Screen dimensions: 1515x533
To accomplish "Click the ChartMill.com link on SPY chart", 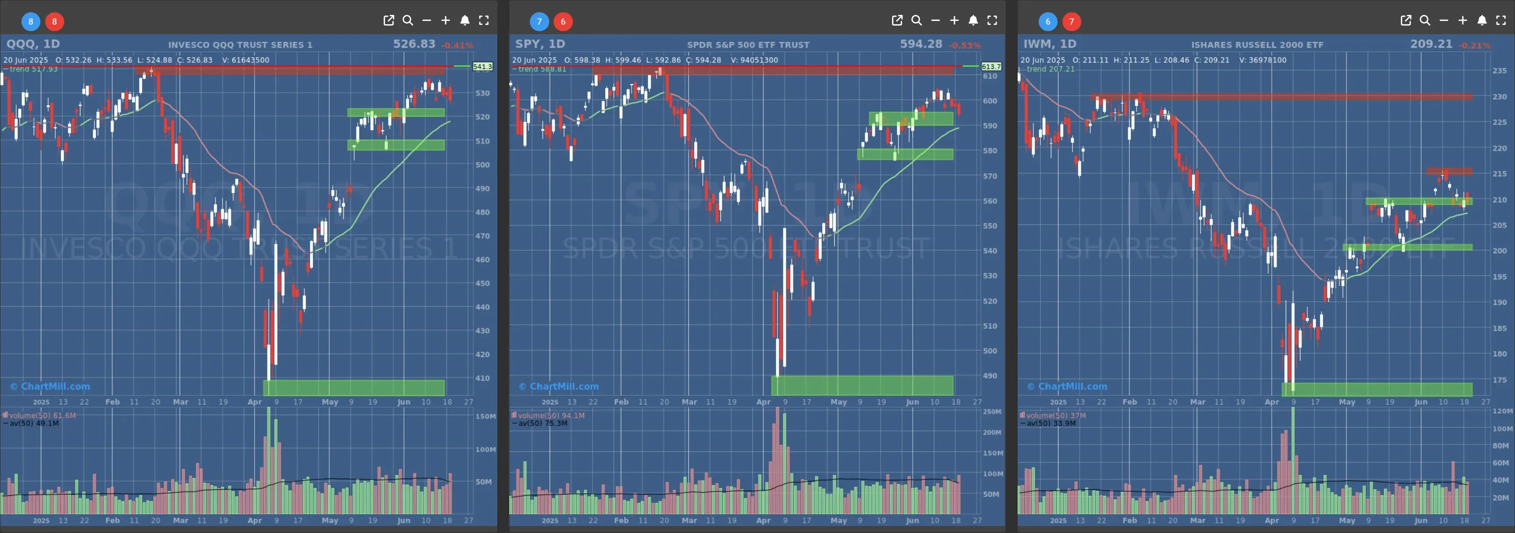I will point(559,386).
